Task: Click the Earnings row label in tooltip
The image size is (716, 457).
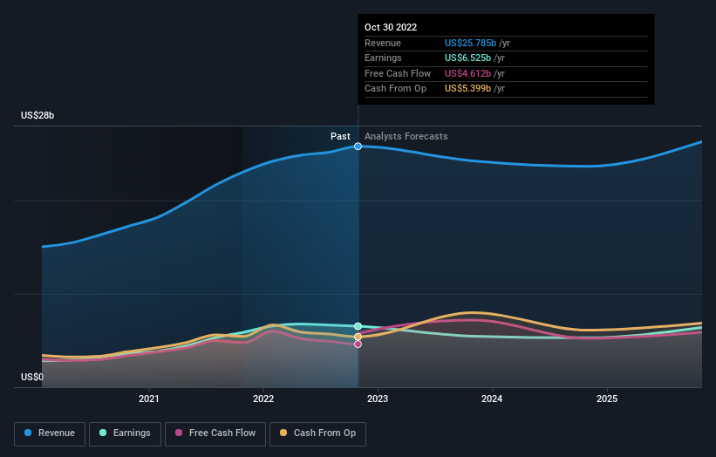Action: tap(383, 58)
